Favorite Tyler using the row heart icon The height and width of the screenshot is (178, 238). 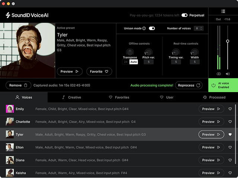(x=230, y=135)
